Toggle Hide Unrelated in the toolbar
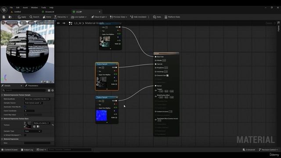Screen dimensions: 281x158 click(138, 17)
